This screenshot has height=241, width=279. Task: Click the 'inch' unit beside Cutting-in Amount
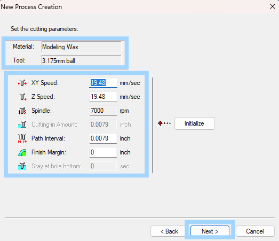(125, 125)
